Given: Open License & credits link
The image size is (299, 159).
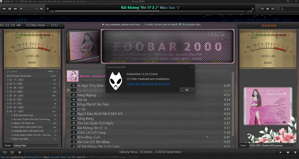Looking at the screenshot, I should (136, 84).
